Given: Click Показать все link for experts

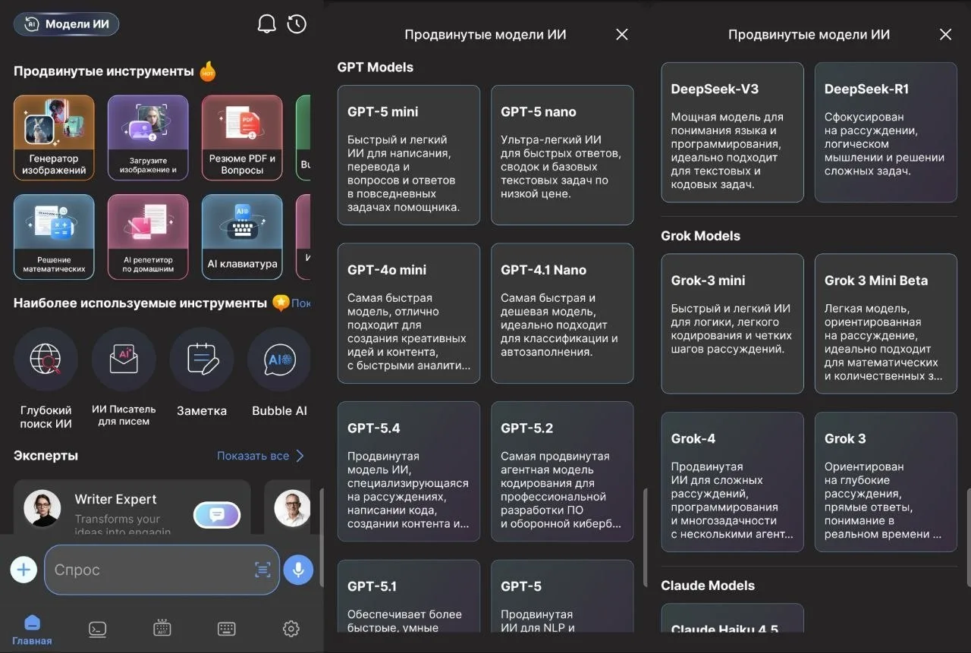Looking at the screenshot, I should pos(253,456).
